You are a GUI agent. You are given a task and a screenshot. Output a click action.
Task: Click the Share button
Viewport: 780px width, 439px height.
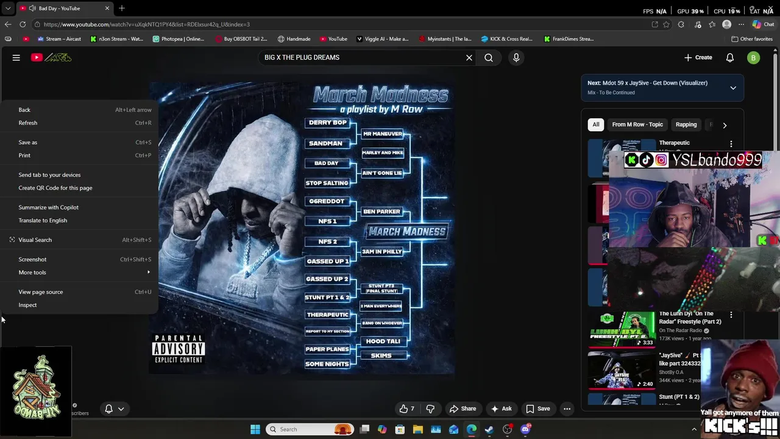(x=463, y=409)
